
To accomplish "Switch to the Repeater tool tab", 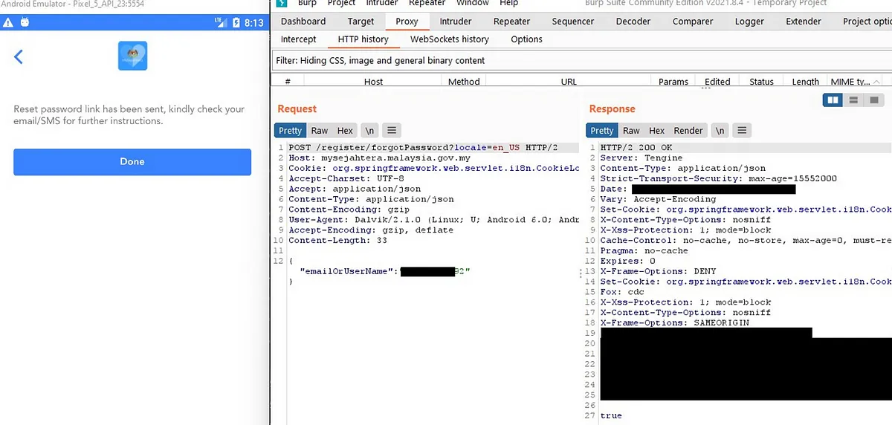I will click(x=512, y=22).
